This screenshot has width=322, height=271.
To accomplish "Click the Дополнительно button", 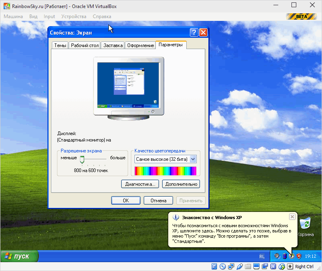I will tap(181, 184).
